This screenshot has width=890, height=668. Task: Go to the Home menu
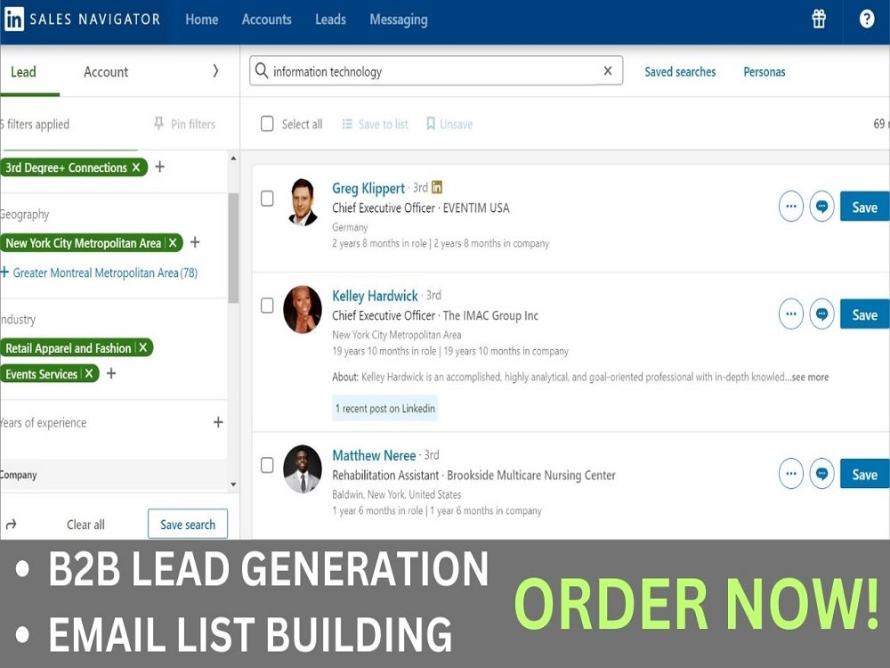click(x=201, y=20)
